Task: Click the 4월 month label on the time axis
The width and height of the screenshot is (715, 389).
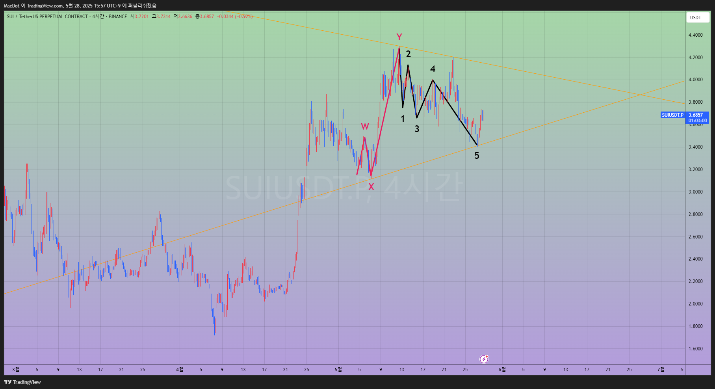Action: pyautogui.click(x=180, y=370)
